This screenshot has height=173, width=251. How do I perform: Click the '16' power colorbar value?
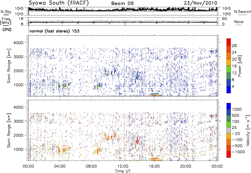pyautogui.click(x=234, y=66)
